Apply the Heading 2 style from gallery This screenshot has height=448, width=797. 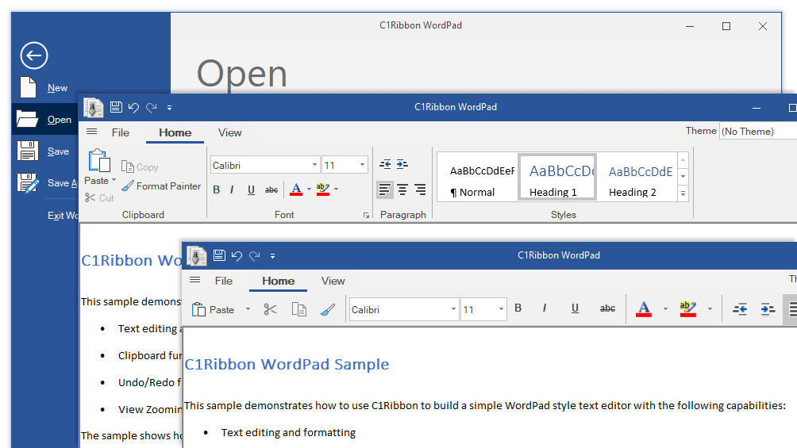640,181
